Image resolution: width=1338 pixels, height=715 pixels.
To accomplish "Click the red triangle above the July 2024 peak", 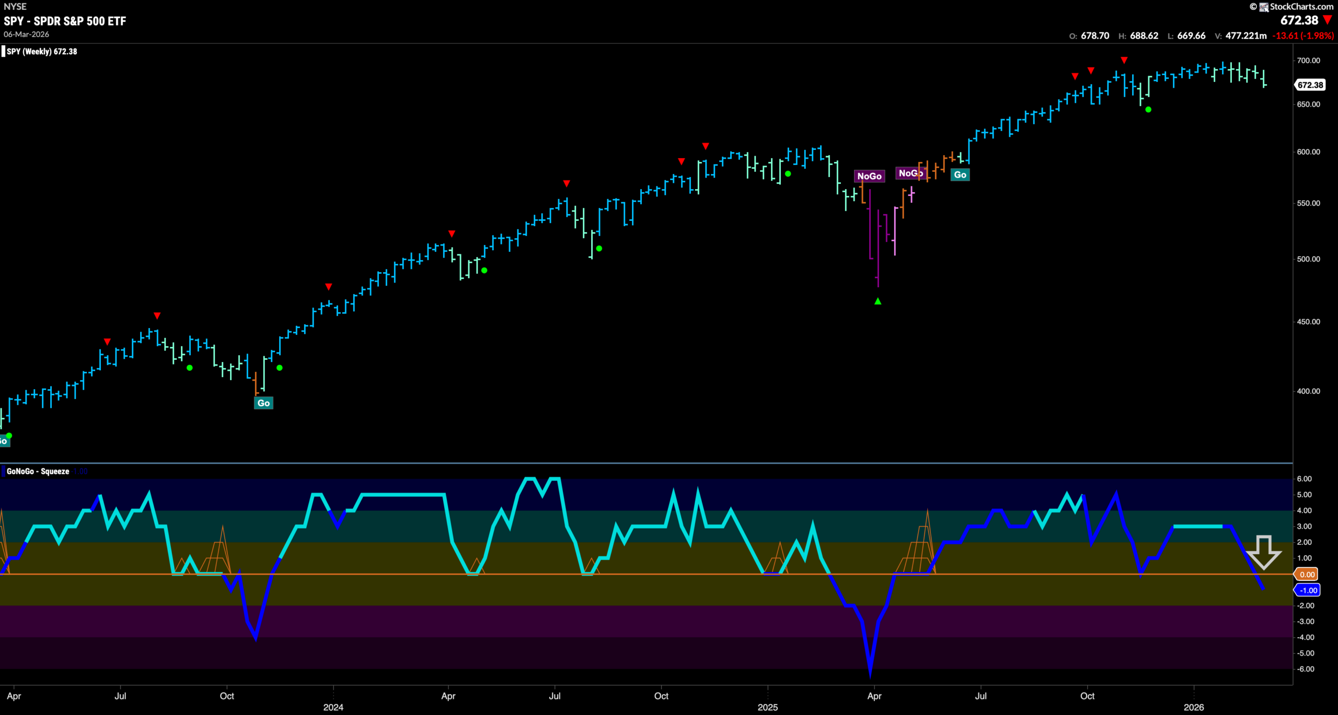I will [567, 183].
